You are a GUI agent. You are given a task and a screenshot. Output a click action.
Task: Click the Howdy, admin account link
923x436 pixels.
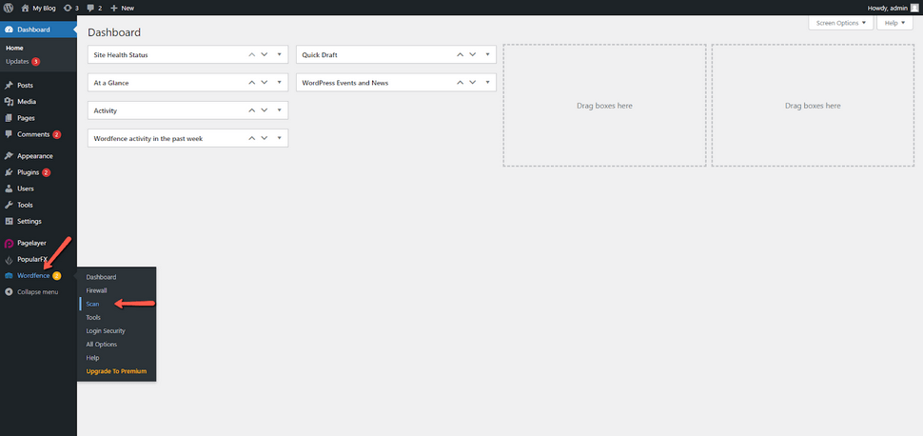tap(893, 9)
